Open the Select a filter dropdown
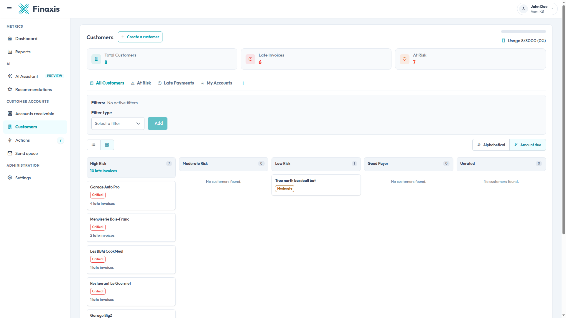Screen dimensions: 566x318 point(118,123)
